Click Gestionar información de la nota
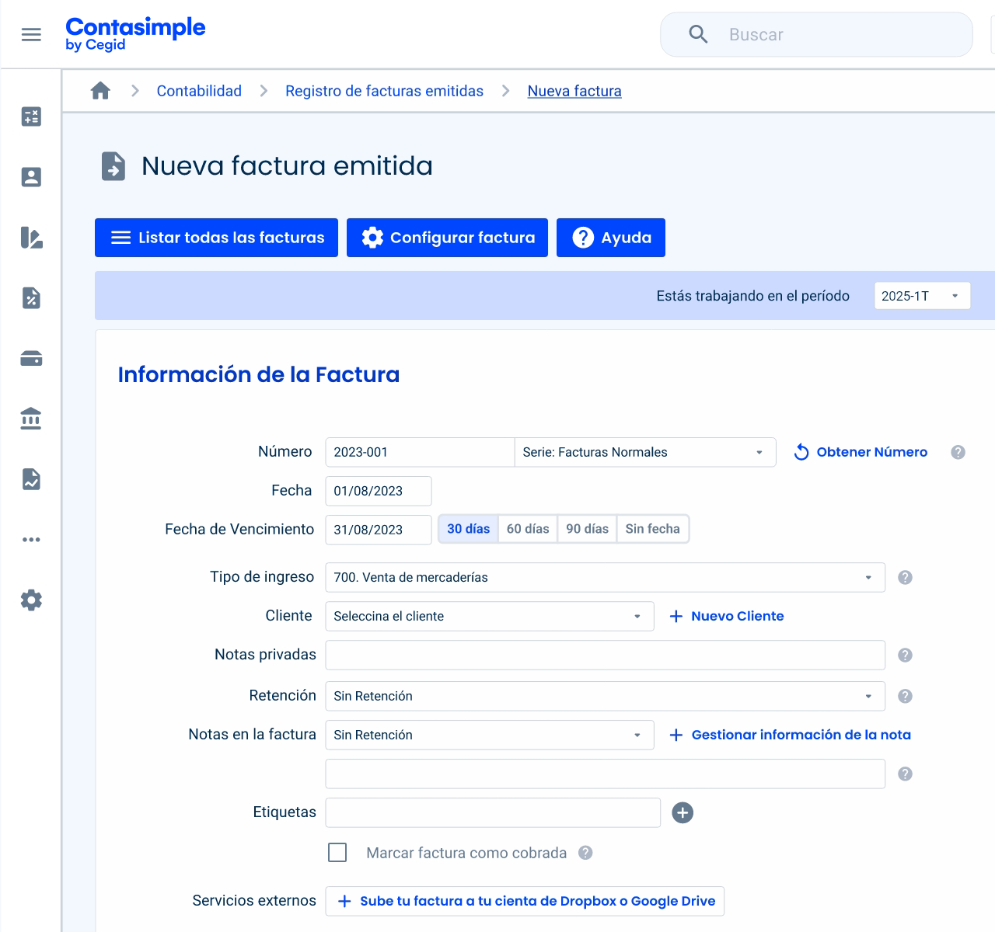 coord(790,735)
